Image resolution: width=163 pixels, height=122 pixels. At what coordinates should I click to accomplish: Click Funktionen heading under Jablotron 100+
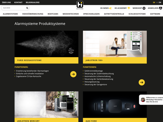point(90,67)
